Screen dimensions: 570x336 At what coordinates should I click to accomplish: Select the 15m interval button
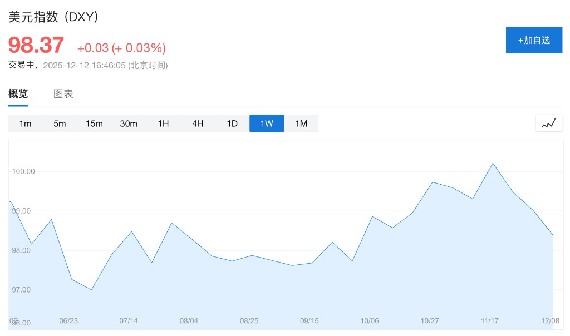coord(94,123)
